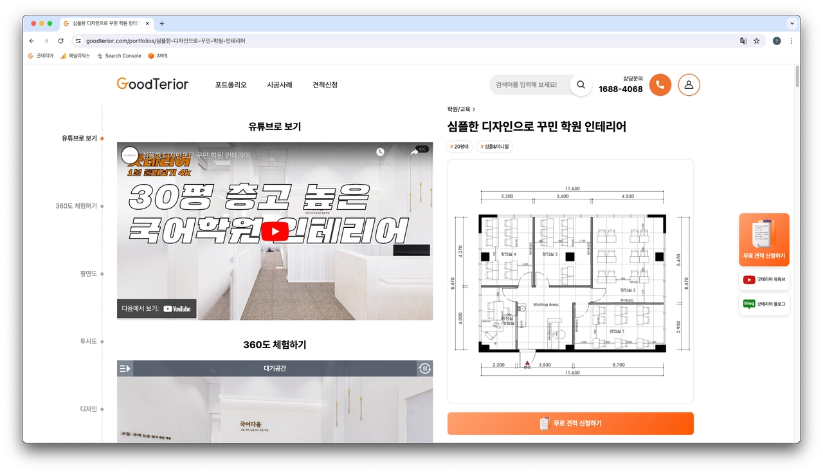The height and width of the screenshot is (473, 823).
Task: Click the video watch later clock icon
Action: coord(380,153)
